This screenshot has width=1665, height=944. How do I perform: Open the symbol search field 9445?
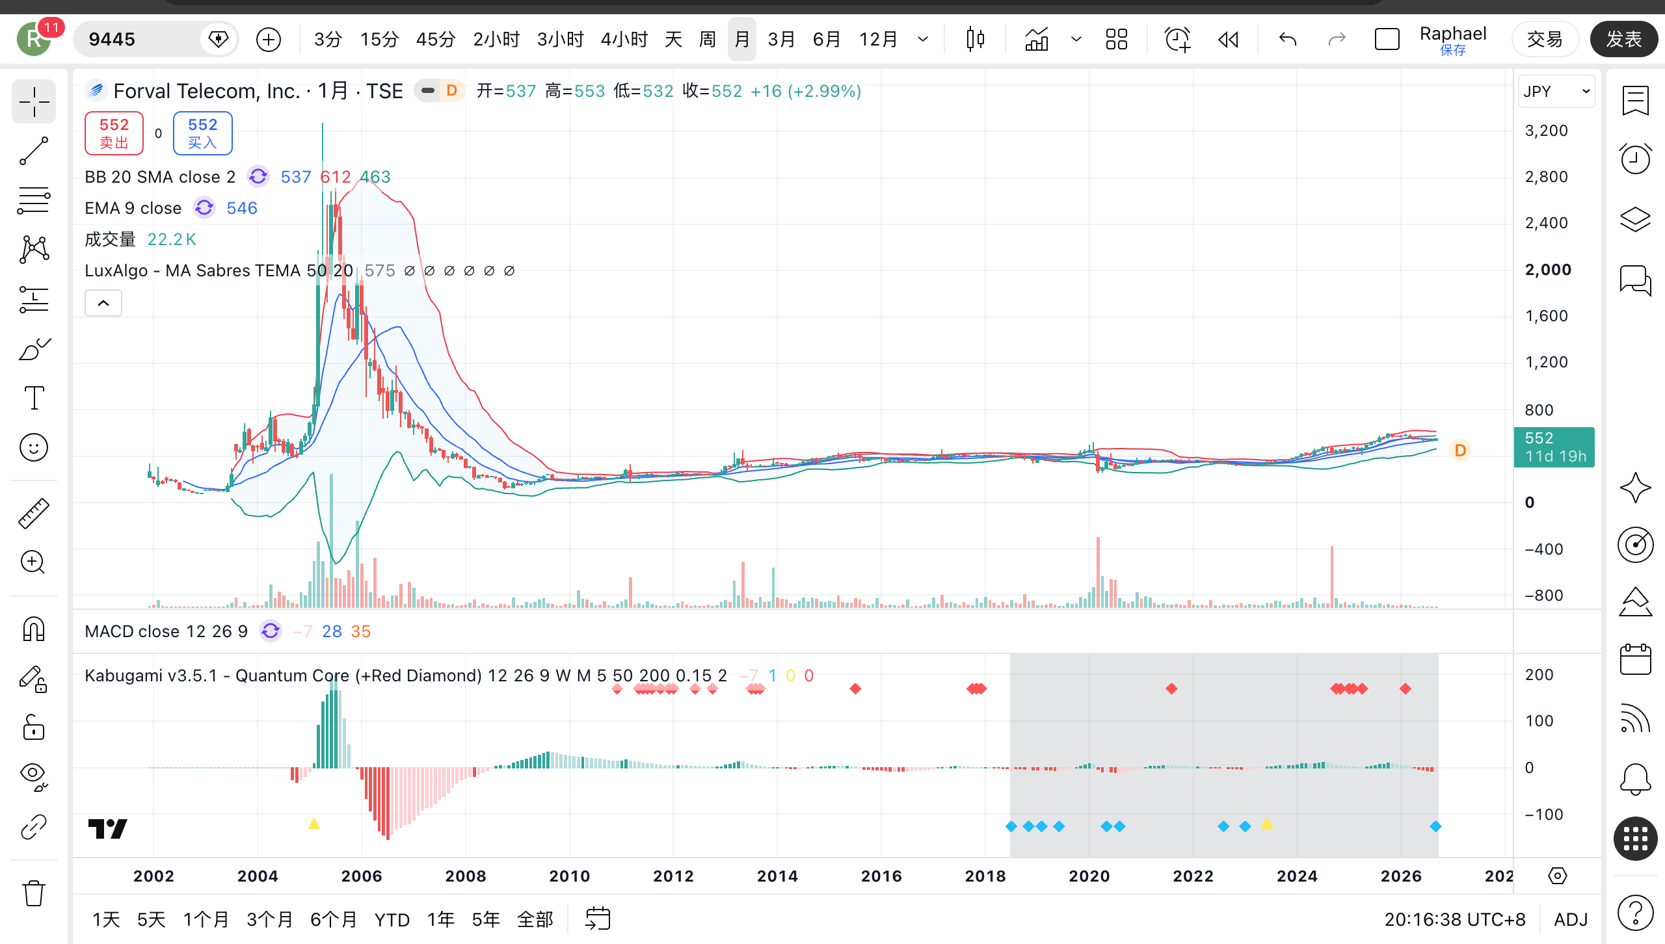[x=155, y=40]
